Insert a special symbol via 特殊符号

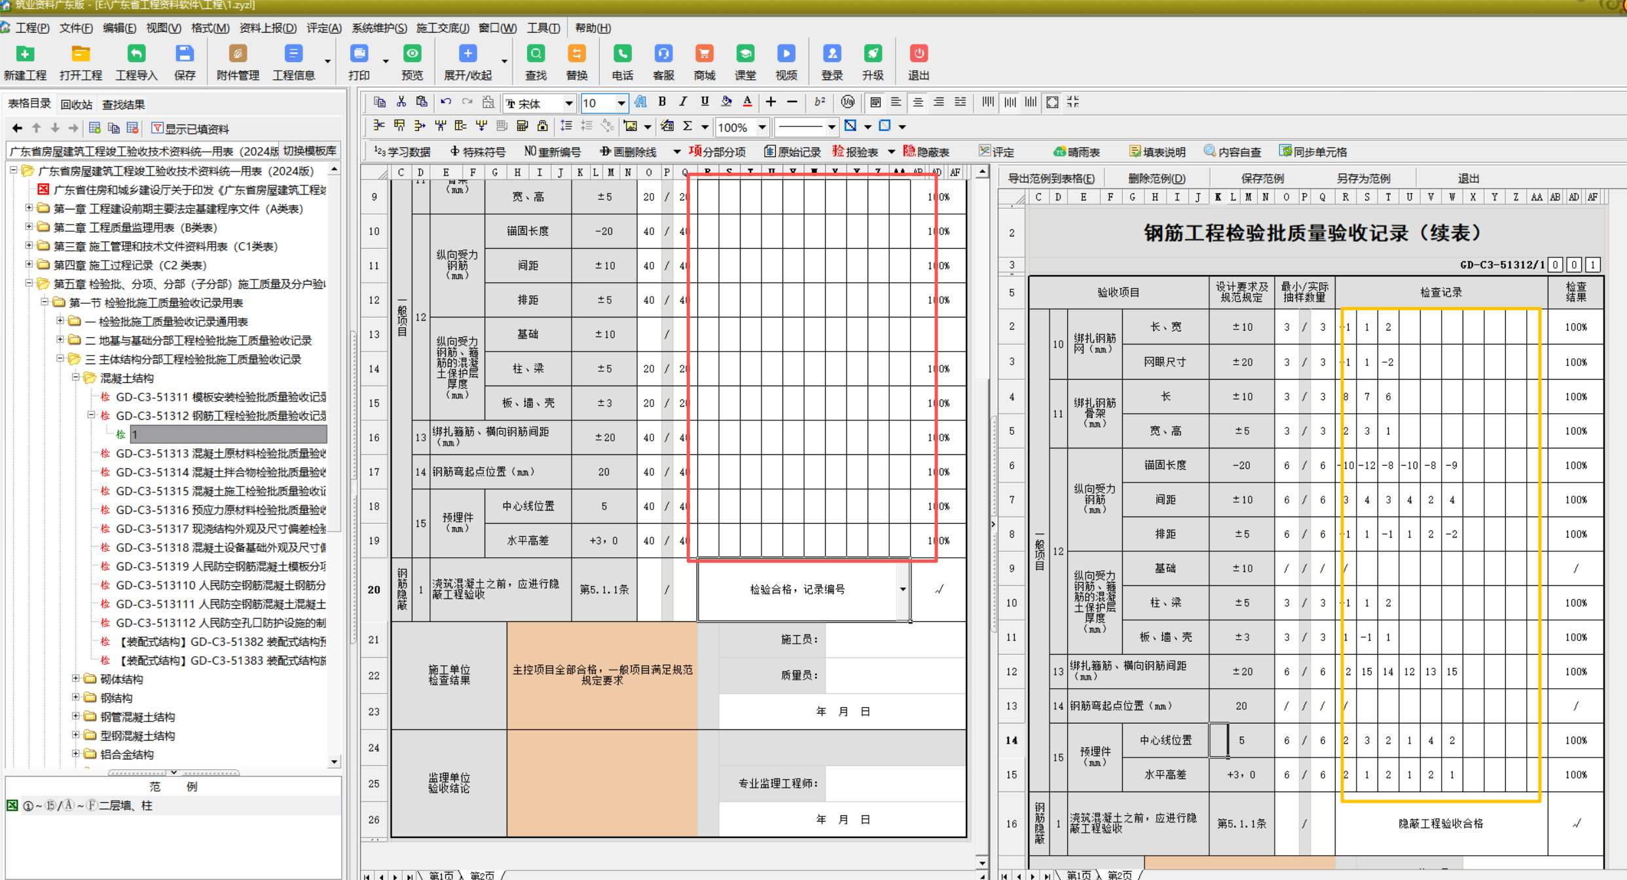(479, 151)
